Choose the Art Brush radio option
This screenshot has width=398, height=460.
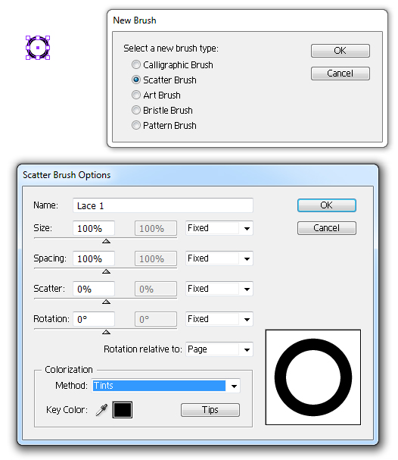(136, 95)
